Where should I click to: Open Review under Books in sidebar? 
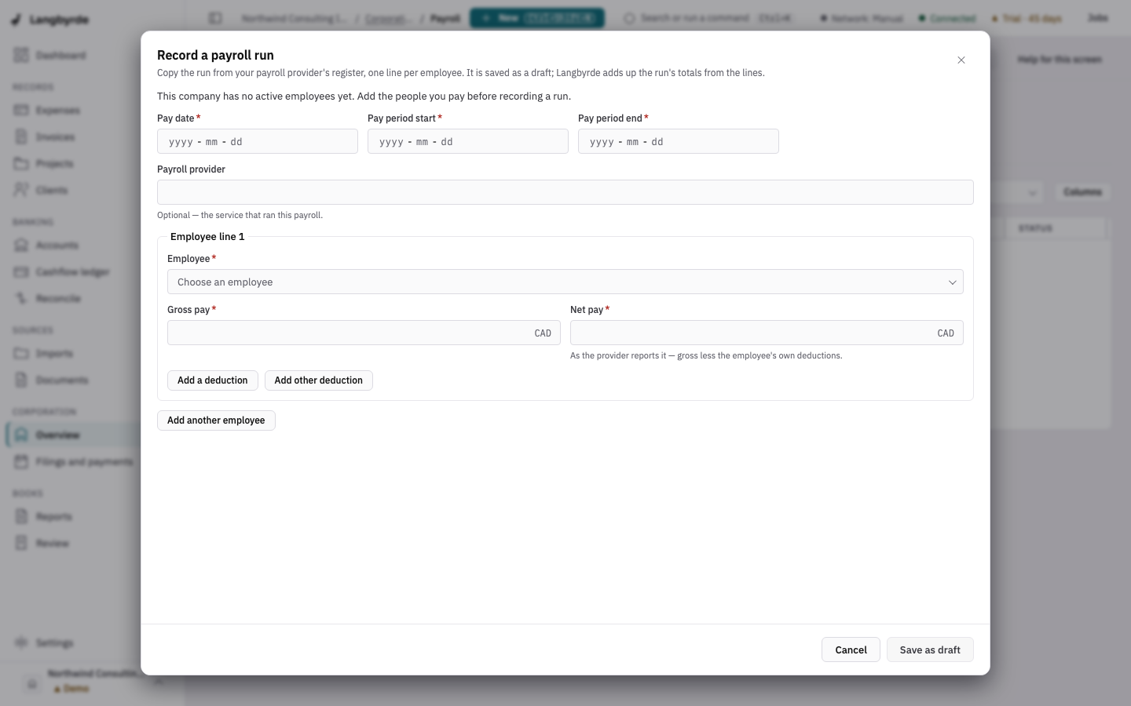tap(72, 544)
